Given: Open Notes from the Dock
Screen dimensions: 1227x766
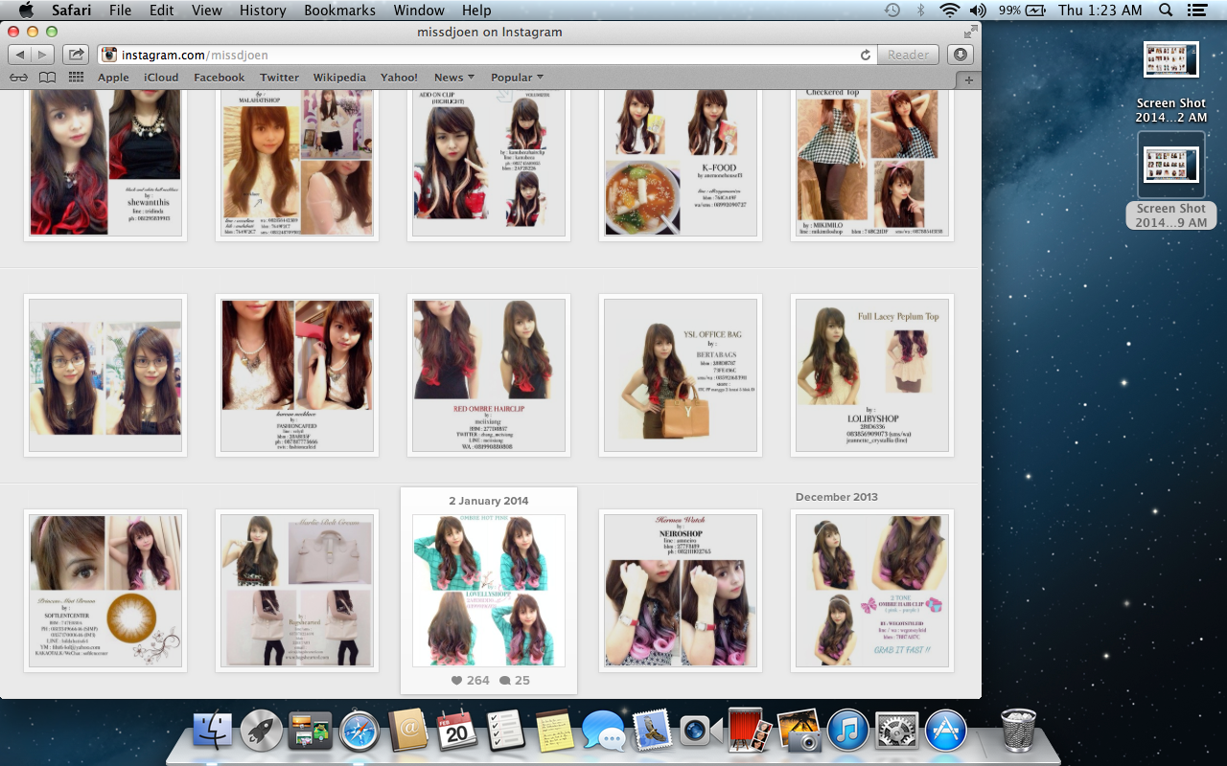Looking at the screenshot, I should tap(554, 731).
